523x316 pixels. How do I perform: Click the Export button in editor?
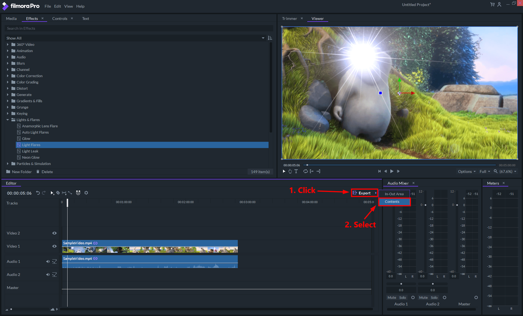tap(364, 193)
